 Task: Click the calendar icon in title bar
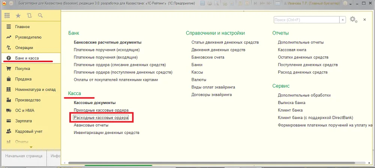click(x=247, y=4)
